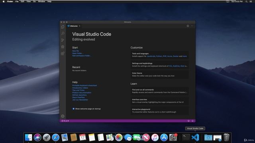Screen dimensions: 255x143
Task: Click Join our Newsletter link
Action: pyautogui.click(x=80, y=100)
